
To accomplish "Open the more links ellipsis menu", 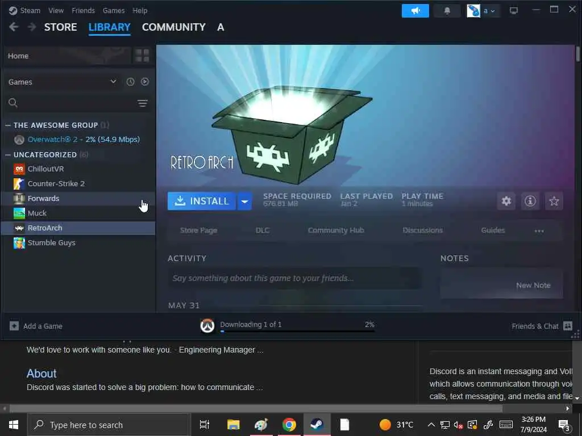I will click(x=539, y=231).
